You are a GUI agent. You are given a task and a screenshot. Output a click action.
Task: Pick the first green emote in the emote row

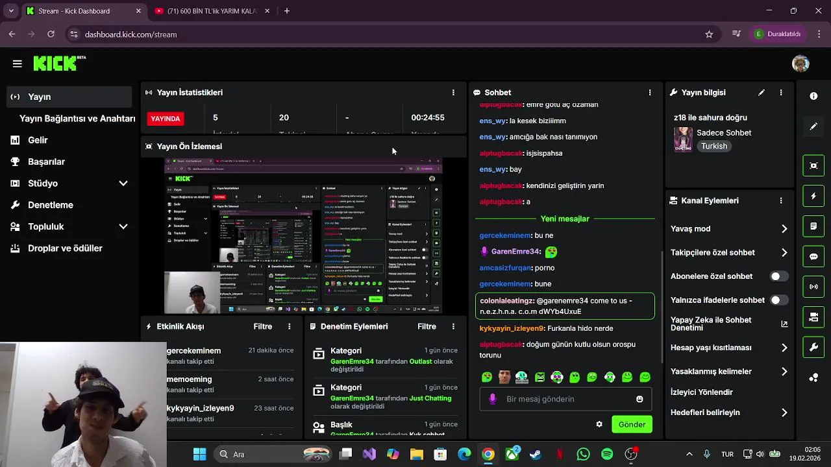[487, 377]
